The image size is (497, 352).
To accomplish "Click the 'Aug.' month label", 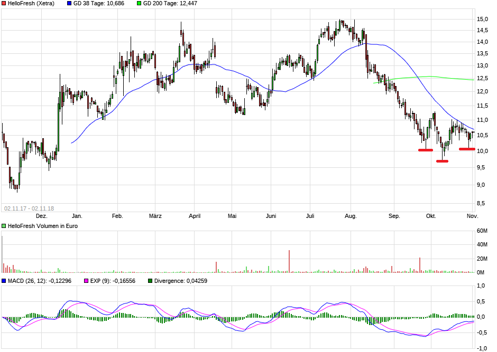I will 350,216.
